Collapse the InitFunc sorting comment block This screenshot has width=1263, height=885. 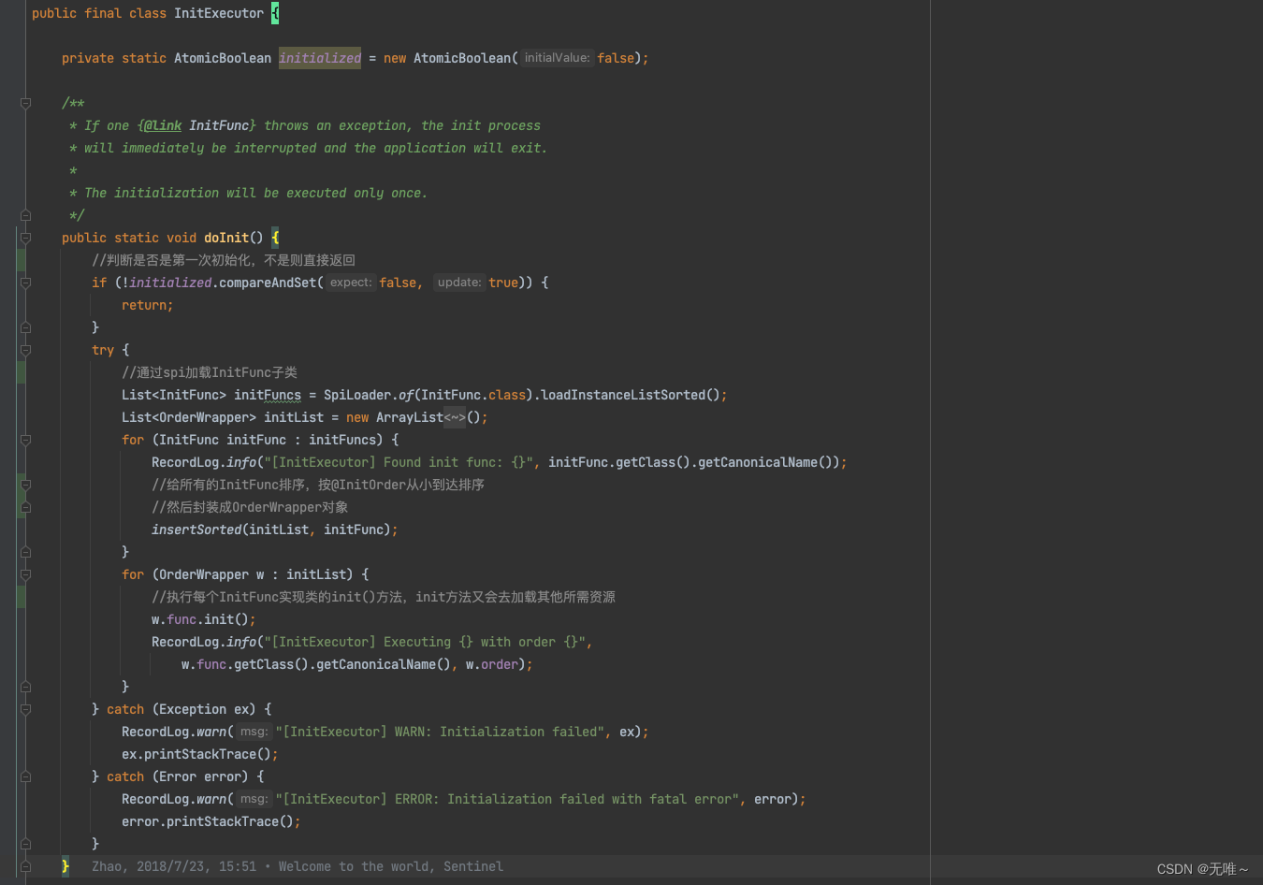point(26,485)
